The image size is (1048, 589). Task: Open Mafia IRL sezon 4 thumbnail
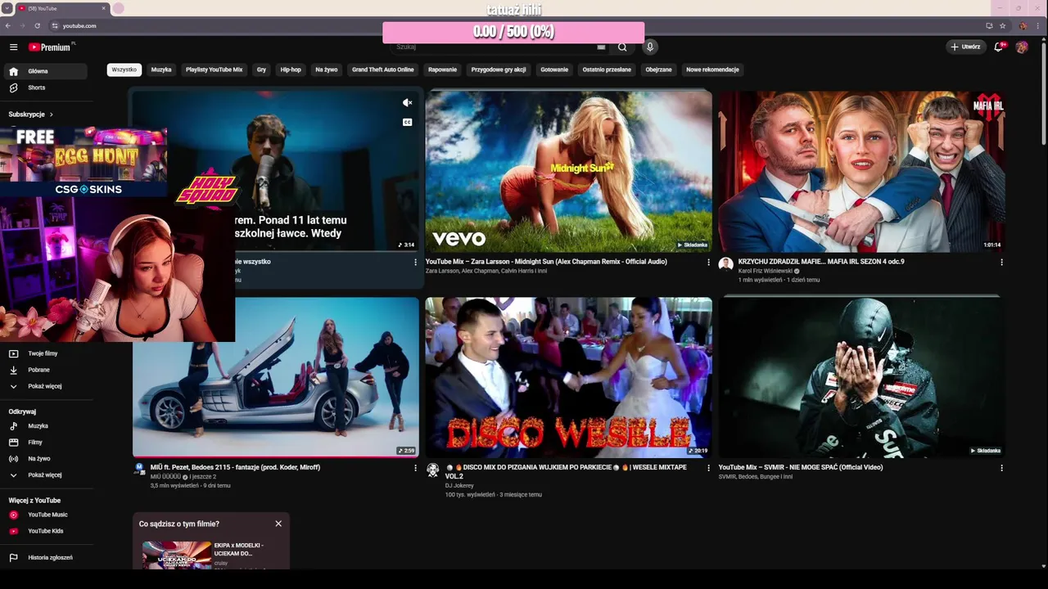click(861, 171)
